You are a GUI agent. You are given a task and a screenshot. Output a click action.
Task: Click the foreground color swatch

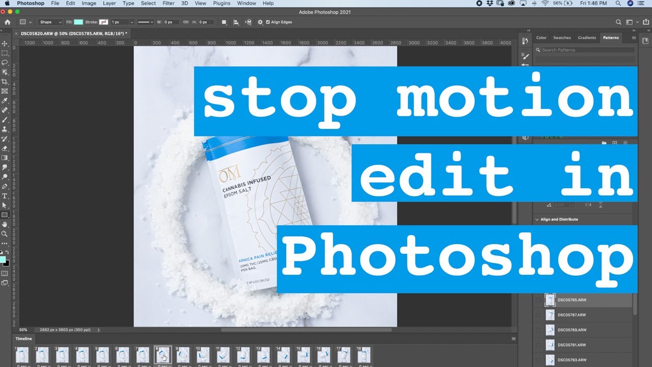(x=3, y=259)
